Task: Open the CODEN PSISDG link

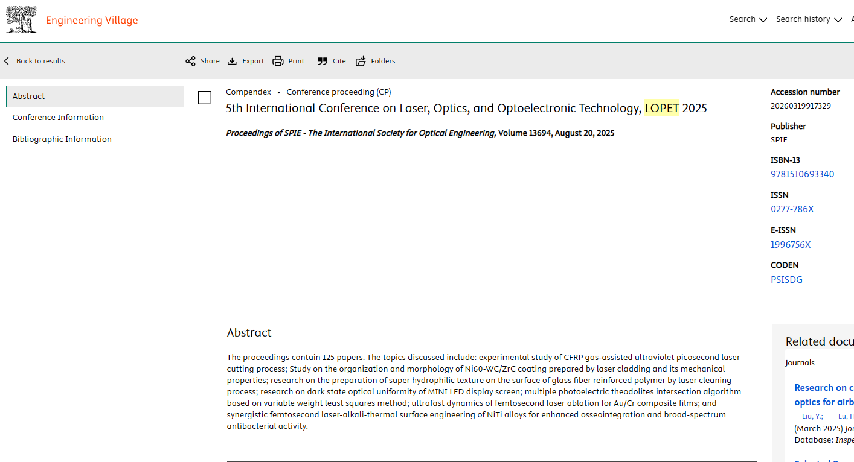Action: point(786,280)
